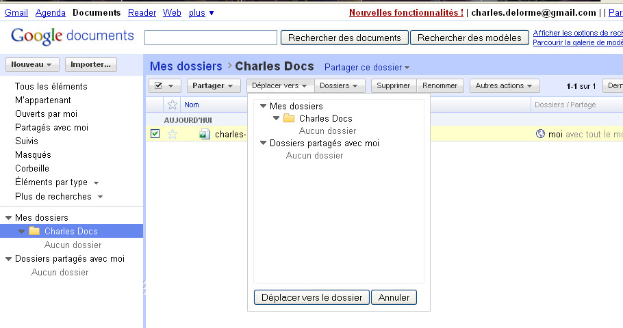The image size is (623, 328).
Task: Click Afficher les options de recherche link
Action: point(578,33)
